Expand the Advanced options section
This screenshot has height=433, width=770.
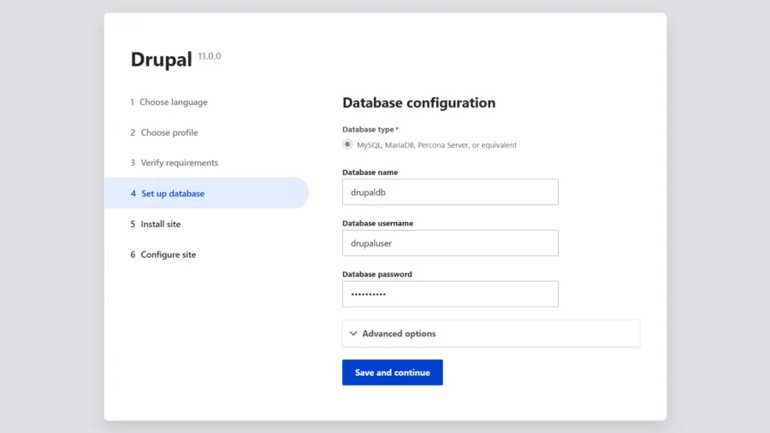coord(491,333)
